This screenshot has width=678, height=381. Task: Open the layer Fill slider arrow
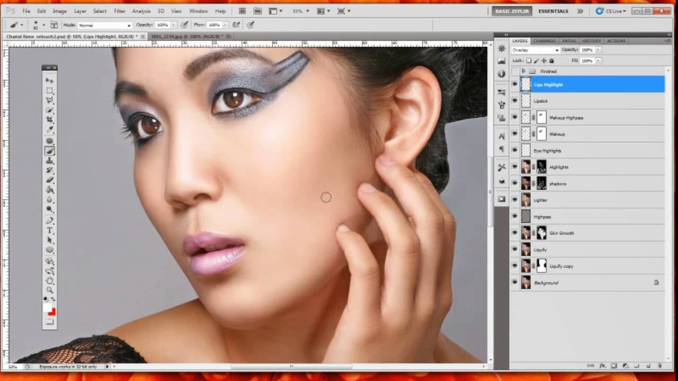[598, 61]
